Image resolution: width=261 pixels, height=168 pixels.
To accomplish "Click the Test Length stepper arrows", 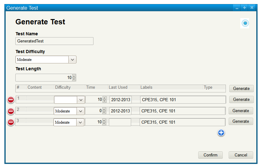I will click(x=74, y=77).
